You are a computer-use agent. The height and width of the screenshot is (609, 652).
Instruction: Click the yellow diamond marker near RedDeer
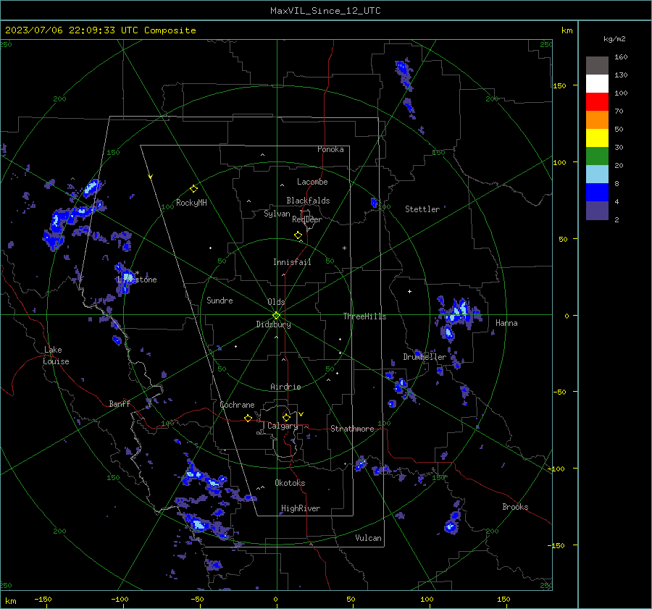click(x=298, y=235)
